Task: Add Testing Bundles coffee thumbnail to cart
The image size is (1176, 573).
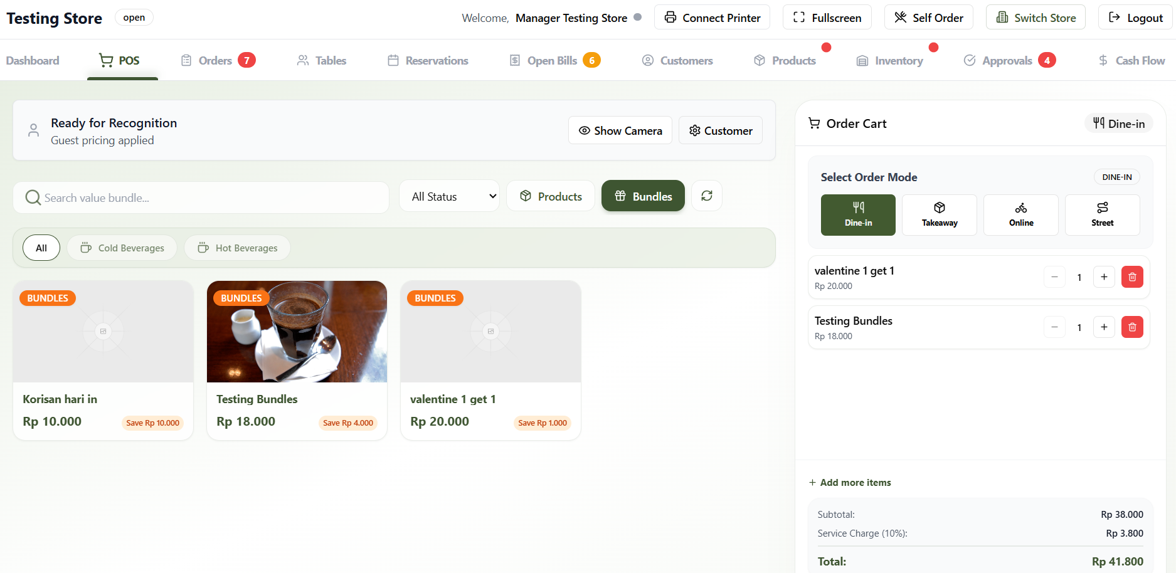Action: click(297, 332)
